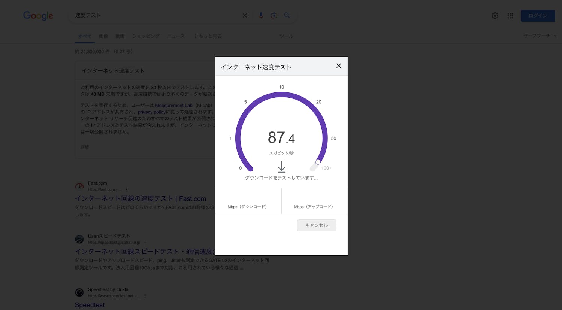Click the Usenスピードテスト favicon
The image size is (562, 310).
pos(79,239)
